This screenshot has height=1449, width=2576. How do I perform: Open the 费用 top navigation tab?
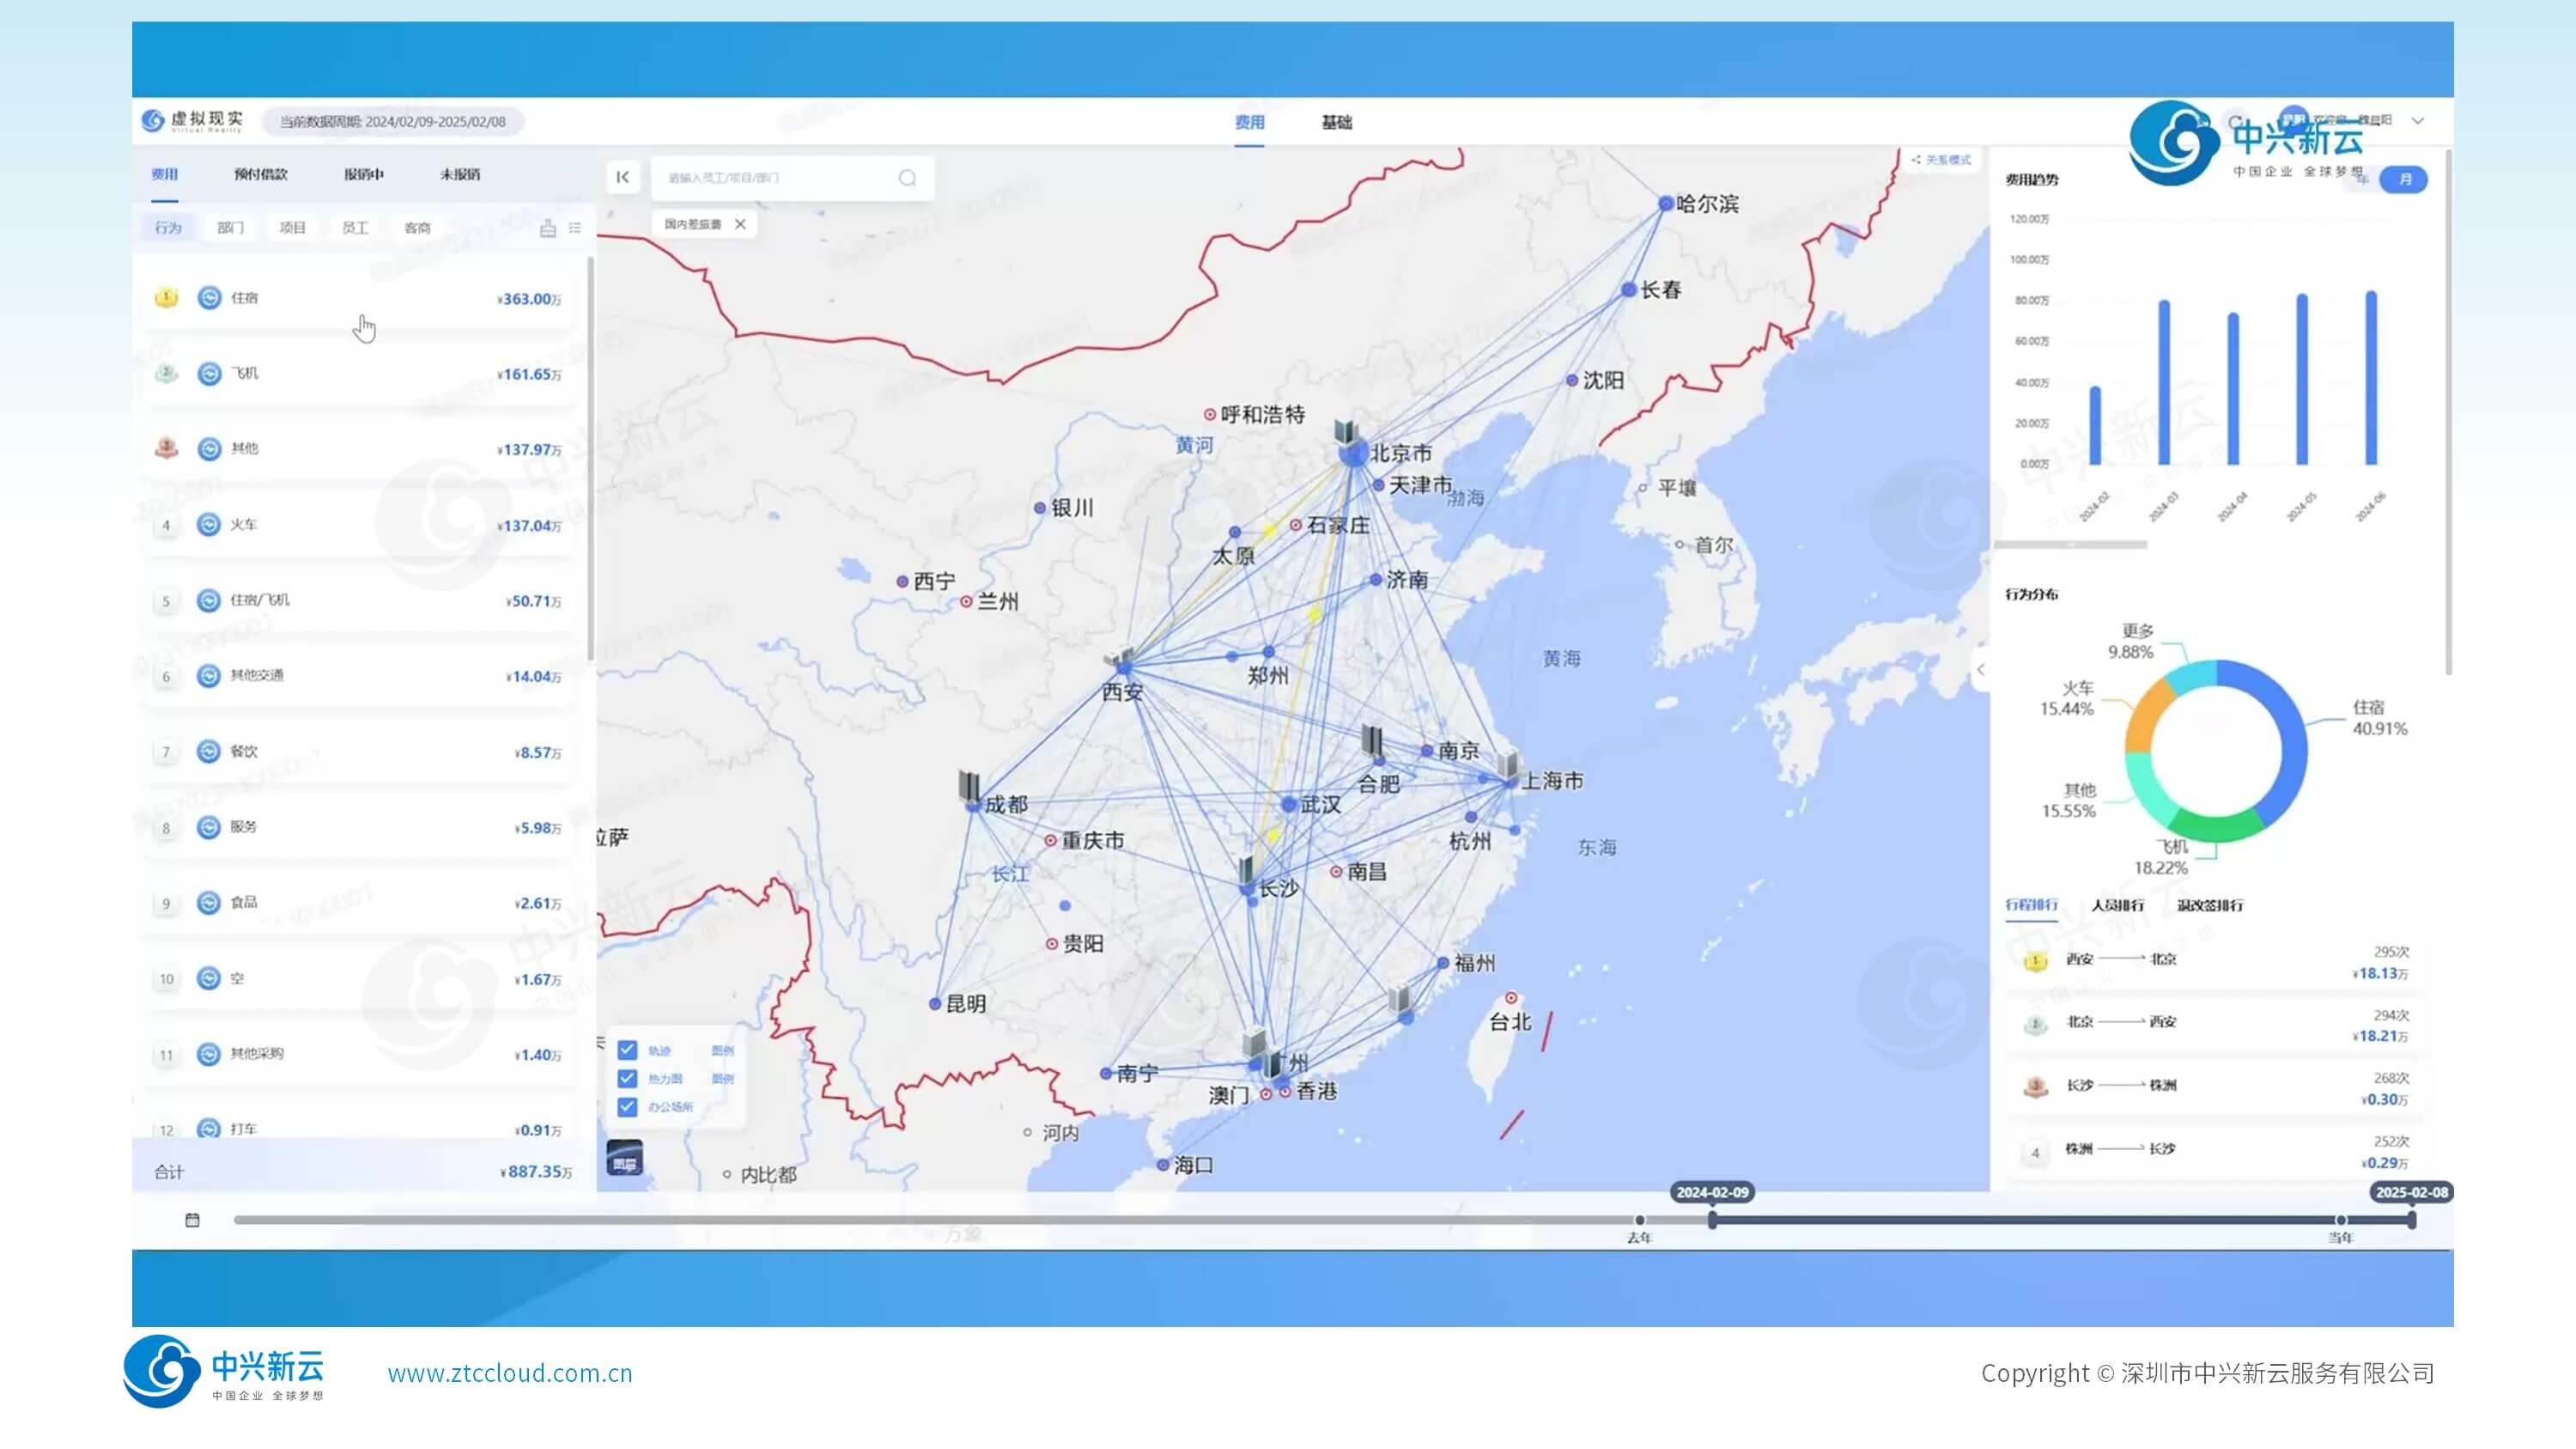pos(1249,122)
